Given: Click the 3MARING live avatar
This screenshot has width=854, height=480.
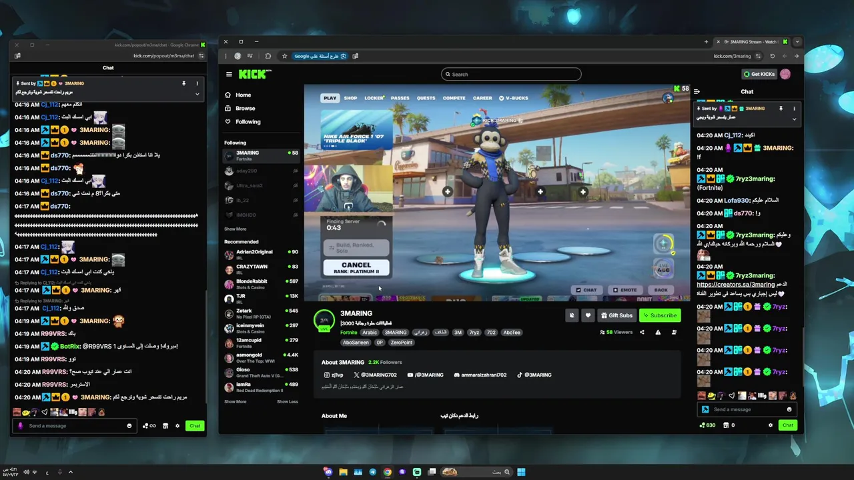Looking at the screenshot, I should [324, 320].
